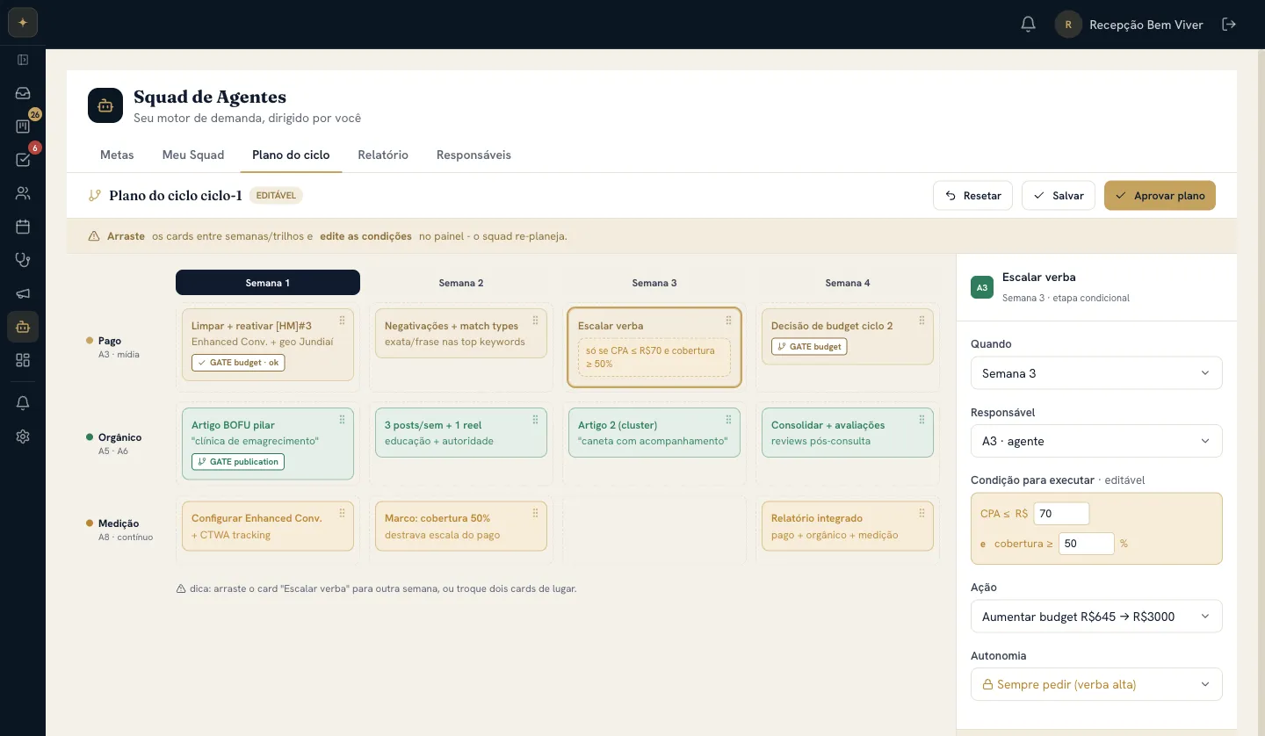
Task: Click the sparkle logo icon in sidebar
Action: point(23,23)
